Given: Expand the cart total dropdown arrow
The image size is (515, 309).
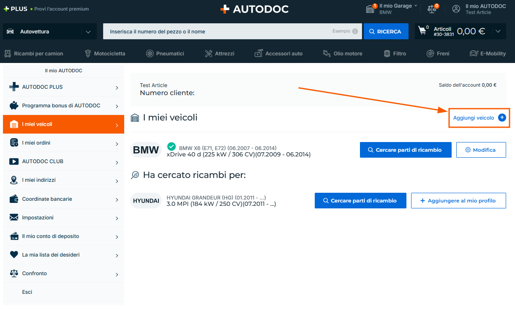Looking at the screenshot, I should pyautogui.click(x=498, y=31).
